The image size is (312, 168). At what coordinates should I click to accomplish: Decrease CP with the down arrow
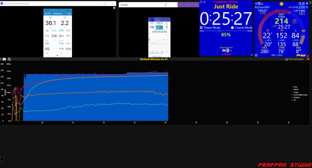click(x=297, y=7)
